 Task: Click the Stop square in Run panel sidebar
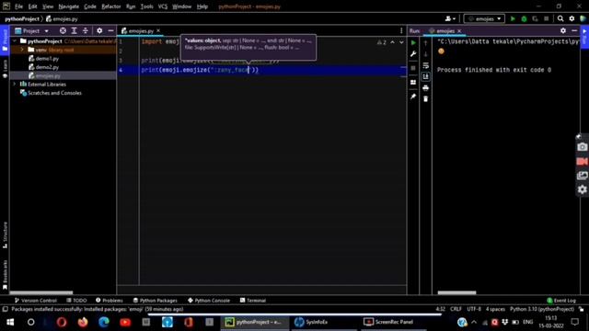pos(413,68)
